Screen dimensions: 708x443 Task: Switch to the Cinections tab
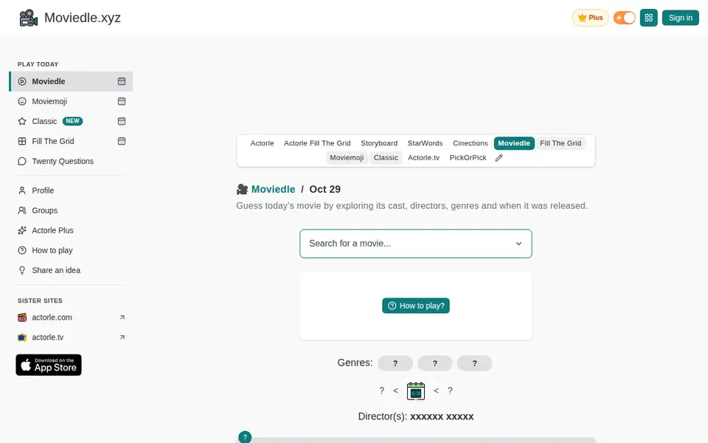point(470,143)
